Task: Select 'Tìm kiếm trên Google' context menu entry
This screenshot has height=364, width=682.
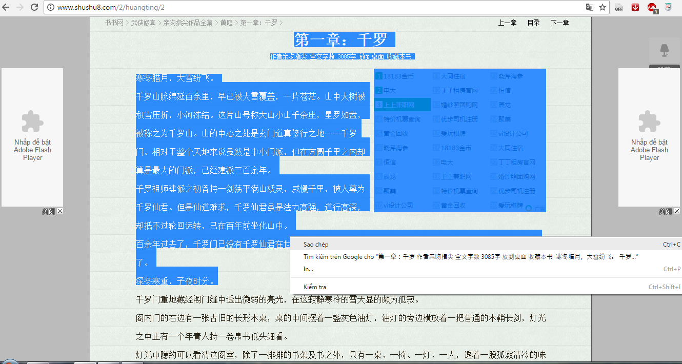Action: (x=462, y=257)
